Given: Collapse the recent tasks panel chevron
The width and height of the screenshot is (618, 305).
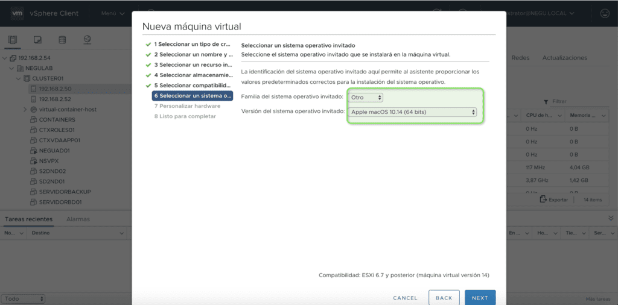Looking at the screenshot, I should (x=611, y=218).
